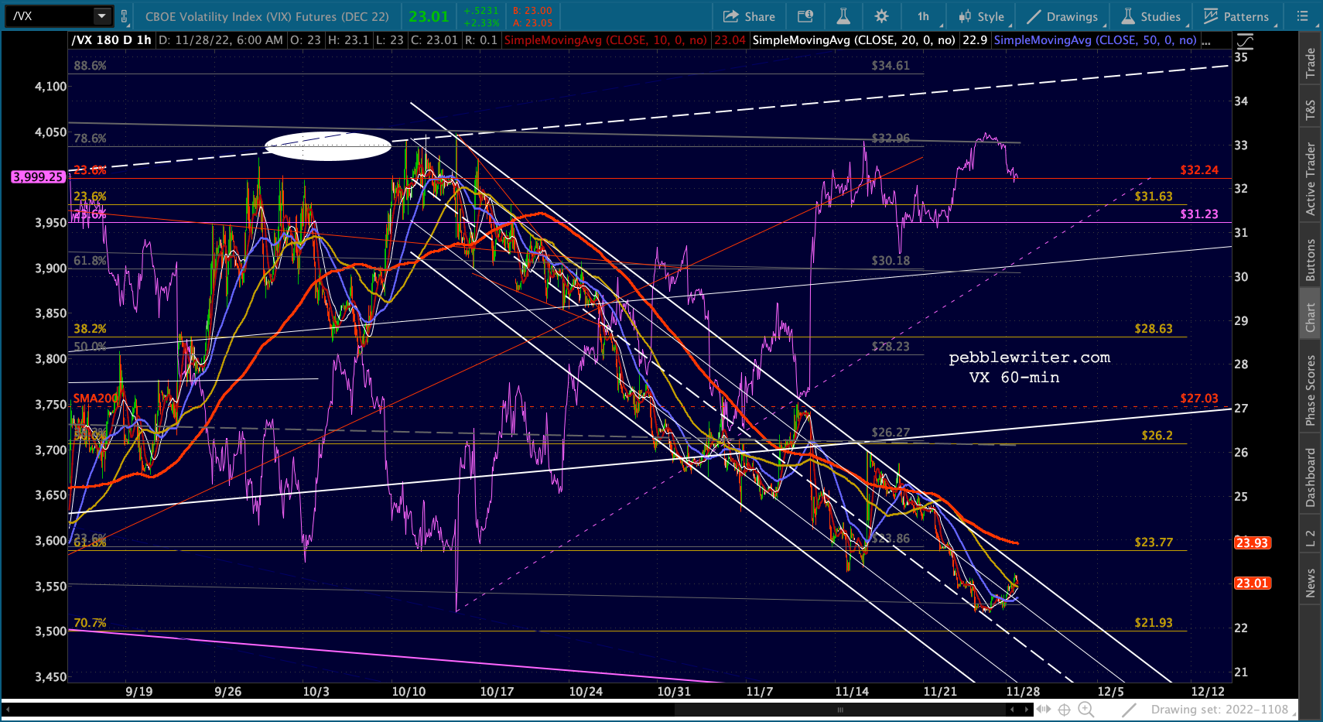This screenshot has width=1323, height=722.
Task: Click the symbol link clip icon
Action: [x=124, y=16]
